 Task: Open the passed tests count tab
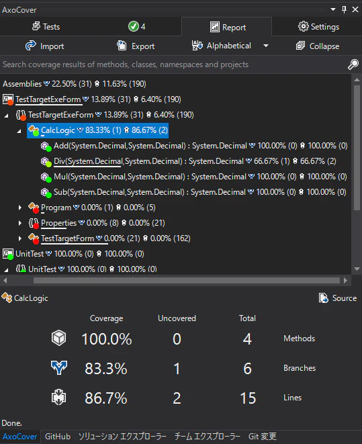pyautogui.click(x=136, y=27)
